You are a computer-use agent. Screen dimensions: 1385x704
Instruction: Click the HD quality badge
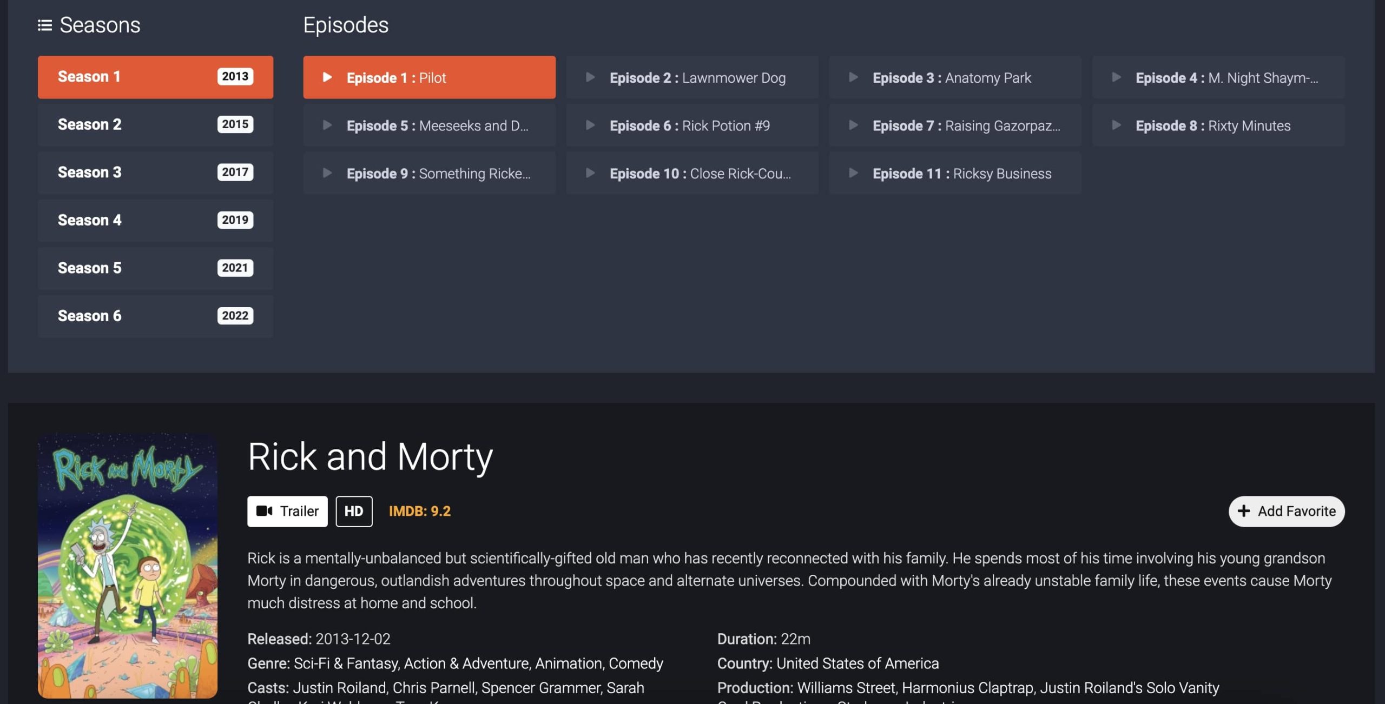(354, 511)
